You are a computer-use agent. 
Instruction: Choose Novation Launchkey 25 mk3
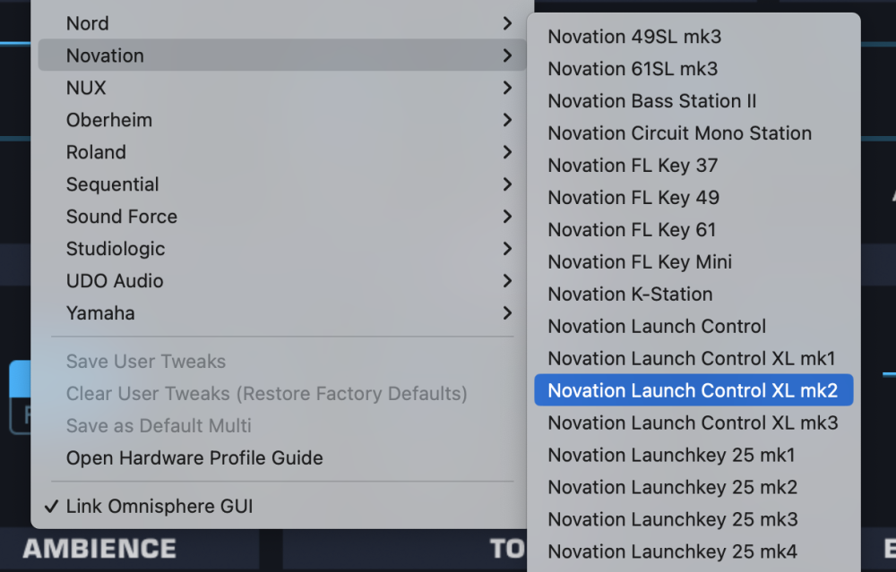(x=672, y=520)
